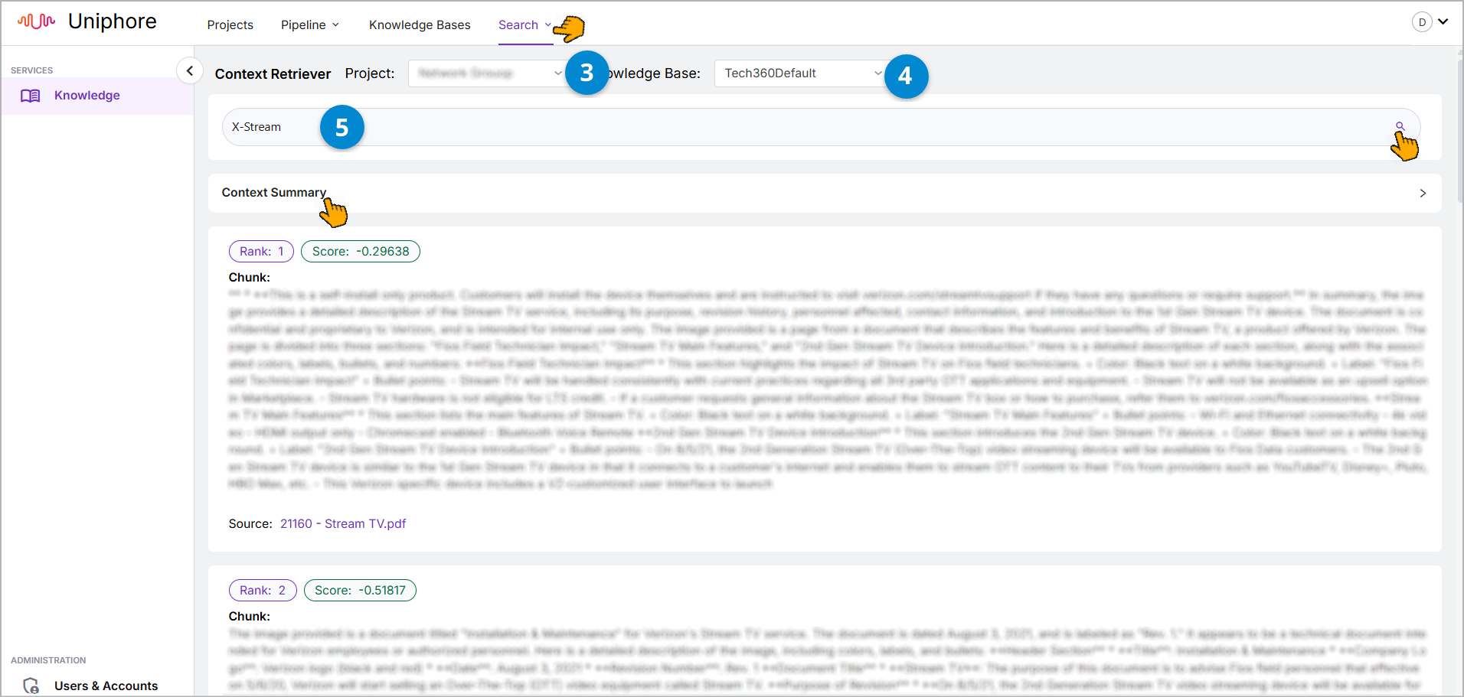The width and height of the screenshot is (1464, 697).
Task: Click the Uniphore logo
Action: coord(87,21)
